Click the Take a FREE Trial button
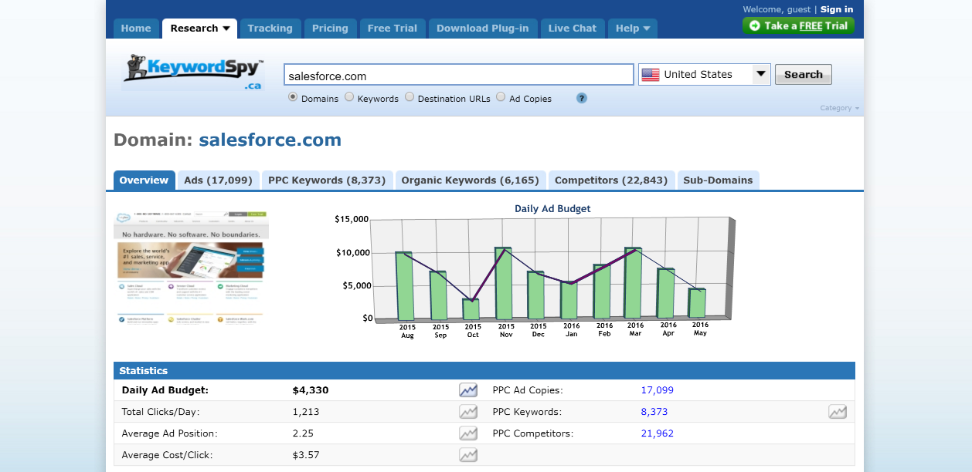972x472 pixels. tap(798, 25)
